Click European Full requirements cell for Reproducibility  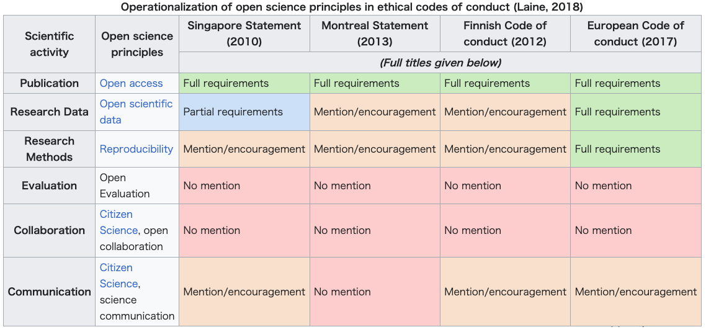click(x=635, y=149)
